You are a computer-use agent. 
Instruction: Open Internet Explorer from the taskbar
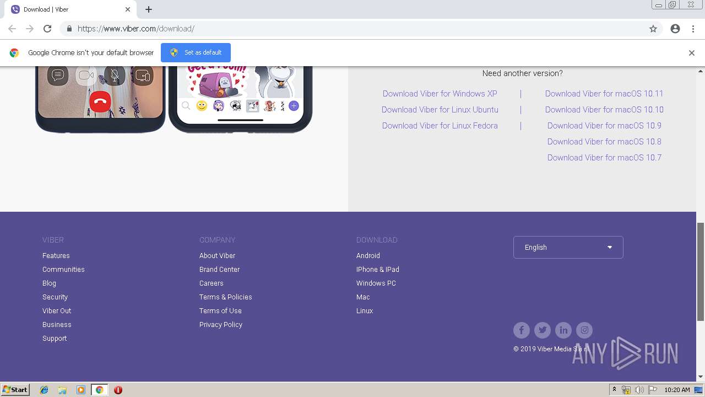pyautogui.click(x=44, y=390)
